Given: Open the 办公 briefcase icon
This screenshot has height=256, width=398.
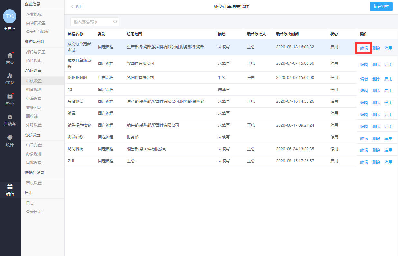Looking at the screenshot, I should (10, 96).
